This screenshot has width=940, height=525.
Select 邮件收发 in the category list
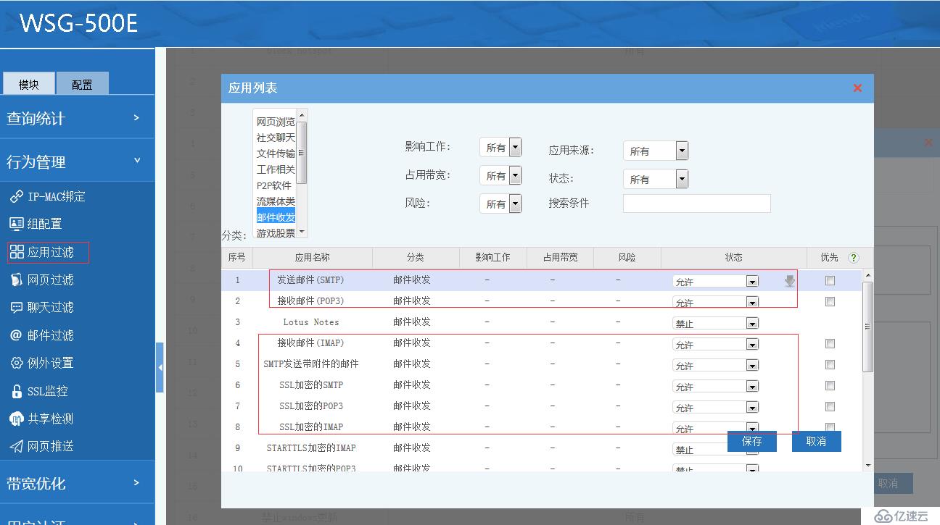point(276,217)
